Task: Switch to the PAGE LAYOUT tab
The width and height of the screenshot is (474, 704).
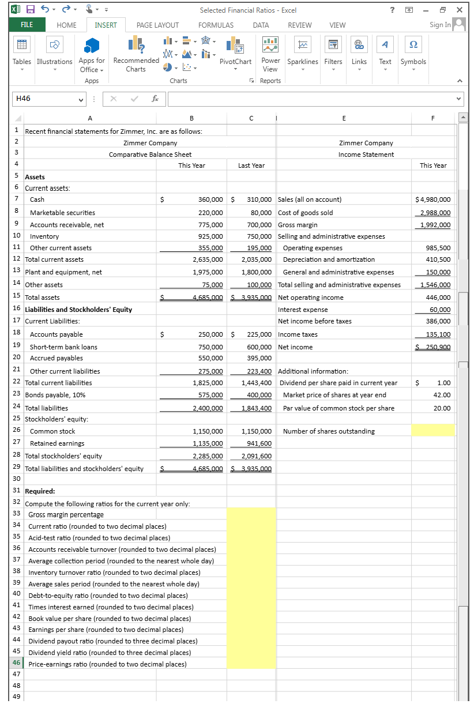Action: tap(157, 25)
